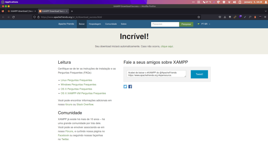
Task: Open the Facebook text link in Comunidade
Action: (63, 135)
